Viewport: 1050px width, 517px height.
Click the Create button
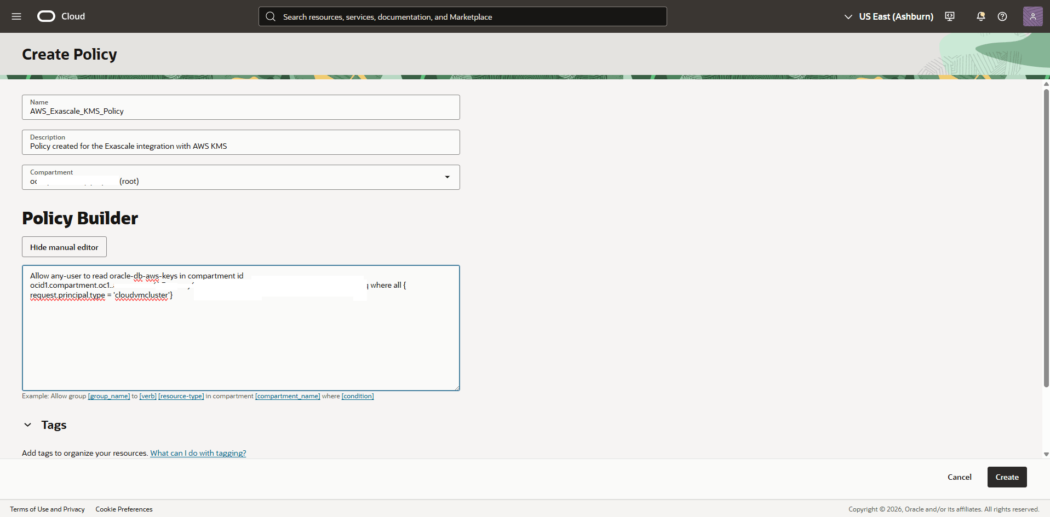pos(1007,477)
